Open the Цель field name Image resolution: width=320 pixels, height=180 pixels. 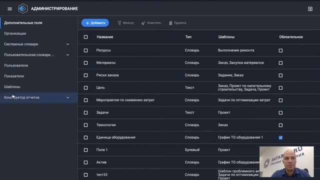[100, 87]
